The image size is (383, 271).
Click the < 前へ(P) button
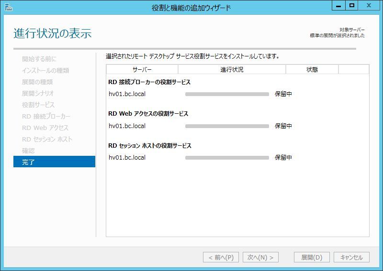point(221,257)
